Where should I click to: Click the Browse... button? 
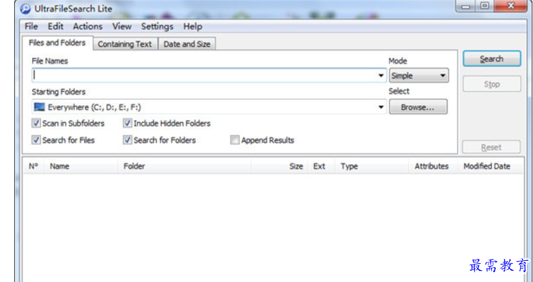(418, 107)
